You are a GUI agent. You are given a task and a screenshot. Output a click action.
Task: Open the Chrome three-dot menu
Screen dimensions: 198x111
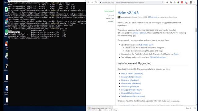click(195, 2)
